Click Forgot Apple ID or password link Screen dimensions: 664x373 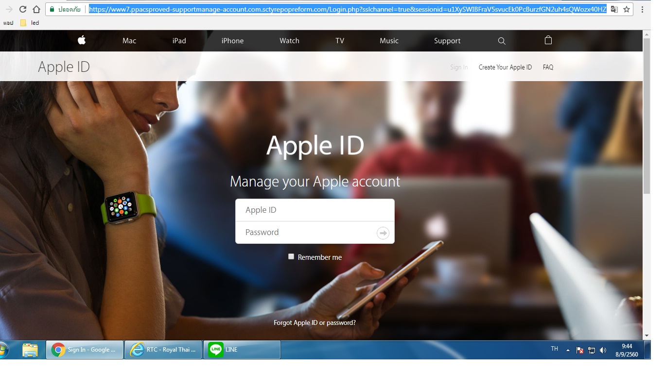315,322
